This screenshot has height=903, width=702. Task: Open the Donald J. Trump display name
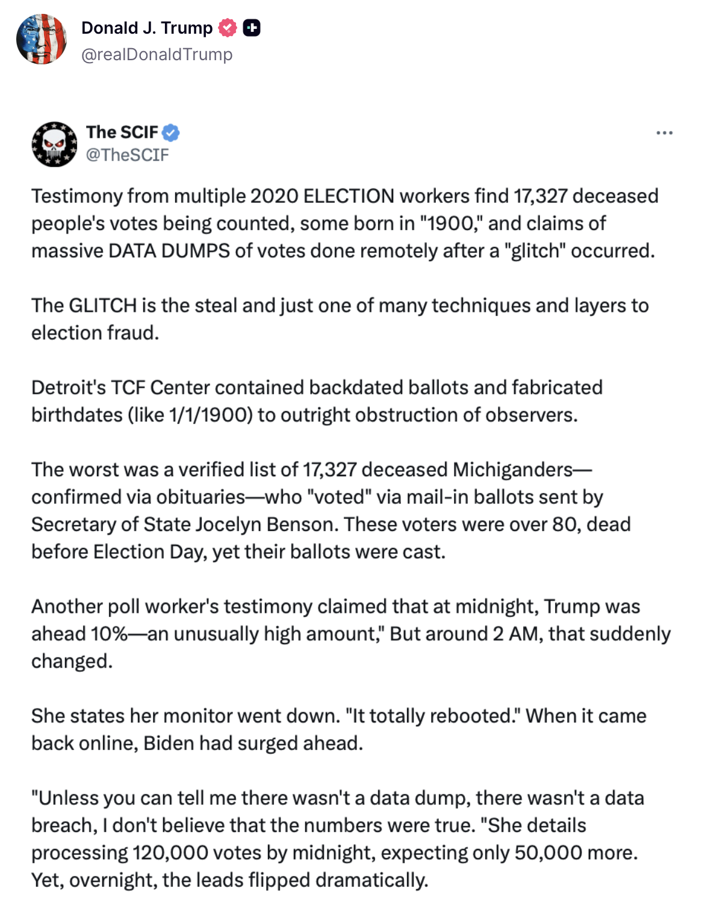click(147, 28)
